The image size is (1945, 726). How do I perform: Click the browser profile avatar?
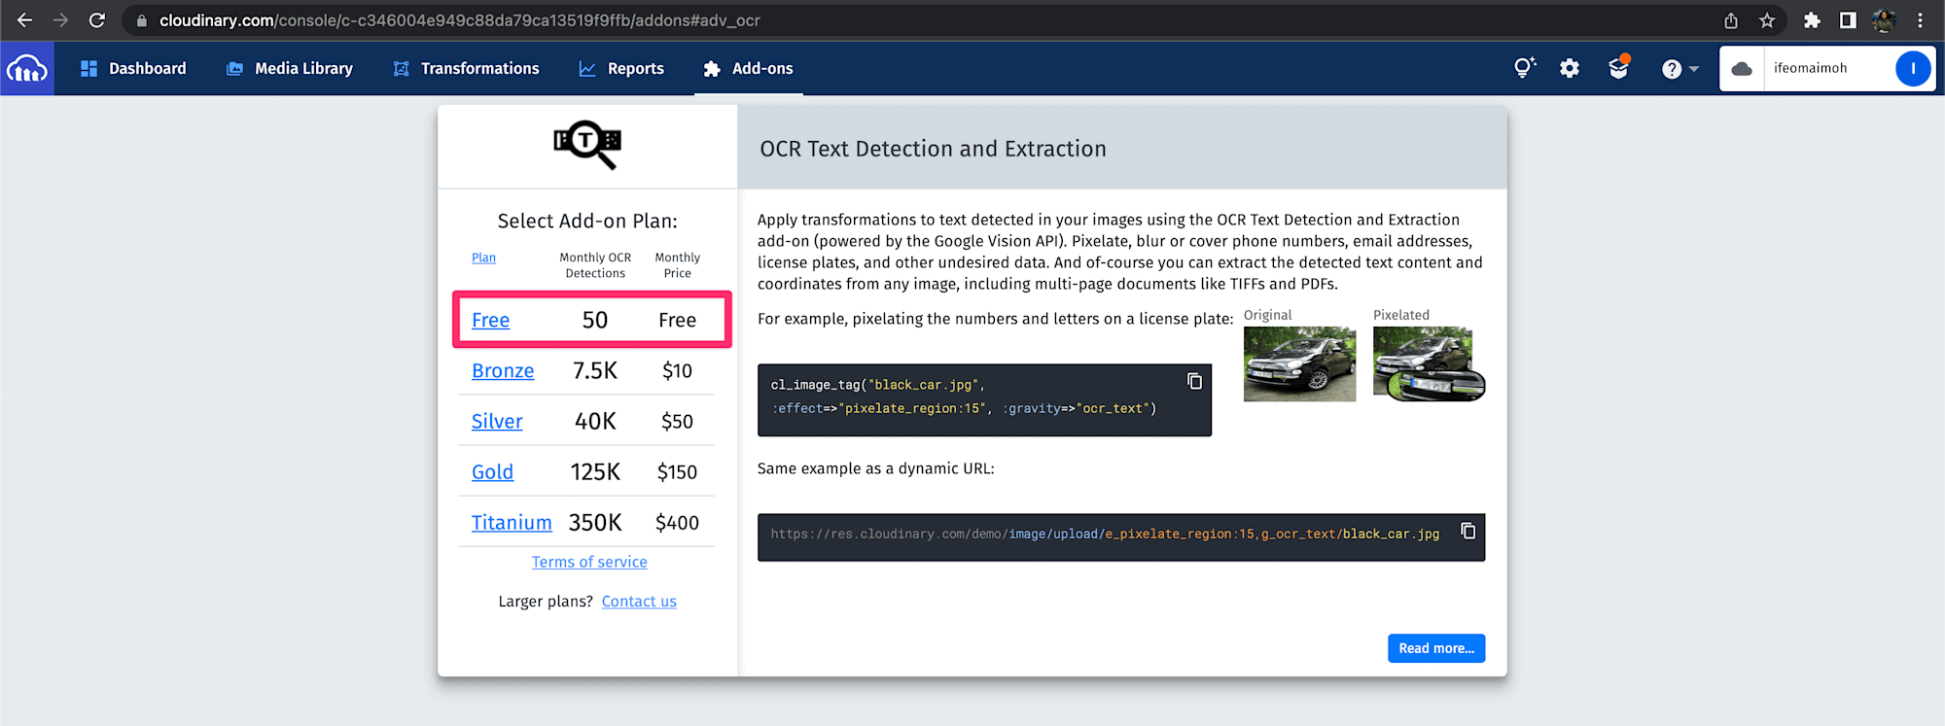[1884, 20]
